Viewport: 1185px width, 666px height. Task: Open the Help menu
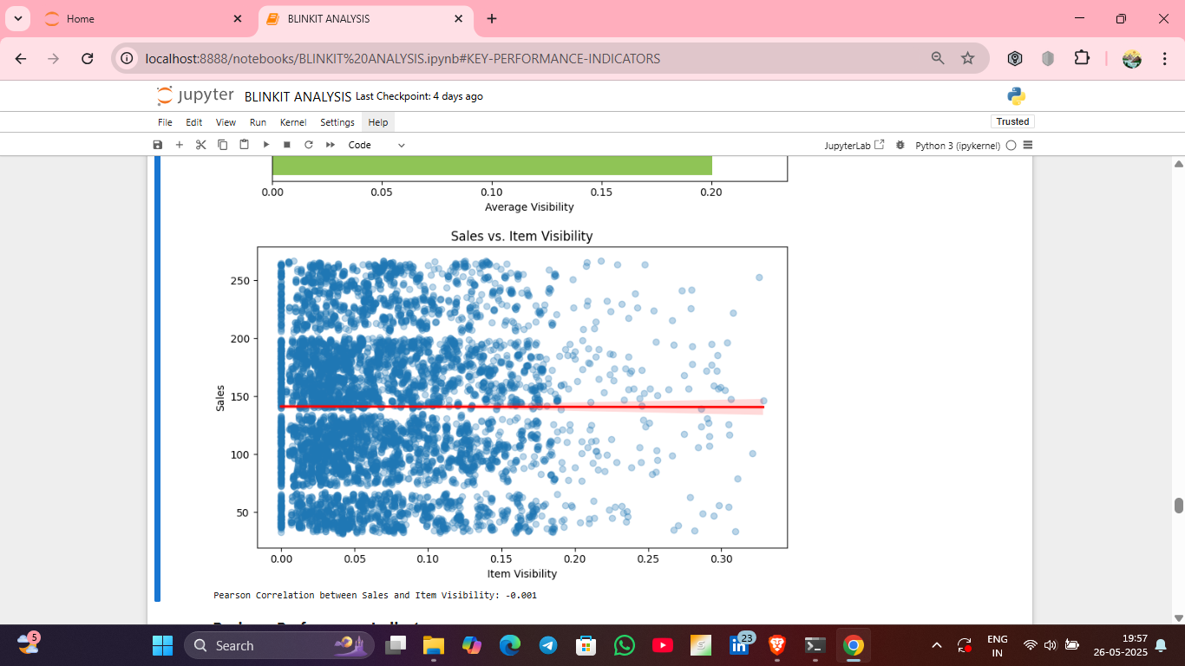pyautogui.click(x=378, y=122)
